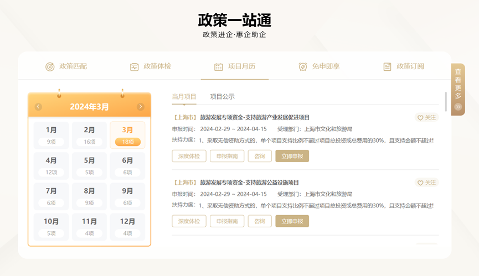This screenshot has height=276, width=479.
Task: Click the project list scrollbar thumb
Action: 446,102
